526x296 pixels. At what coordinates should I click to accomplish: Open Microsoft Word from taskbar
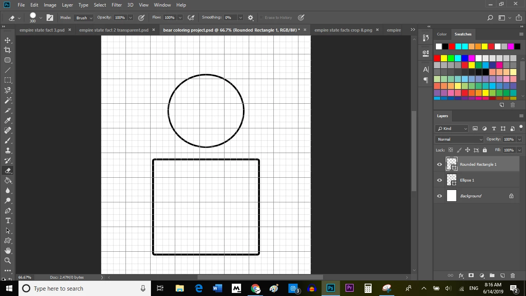click(x=218, y=288)
